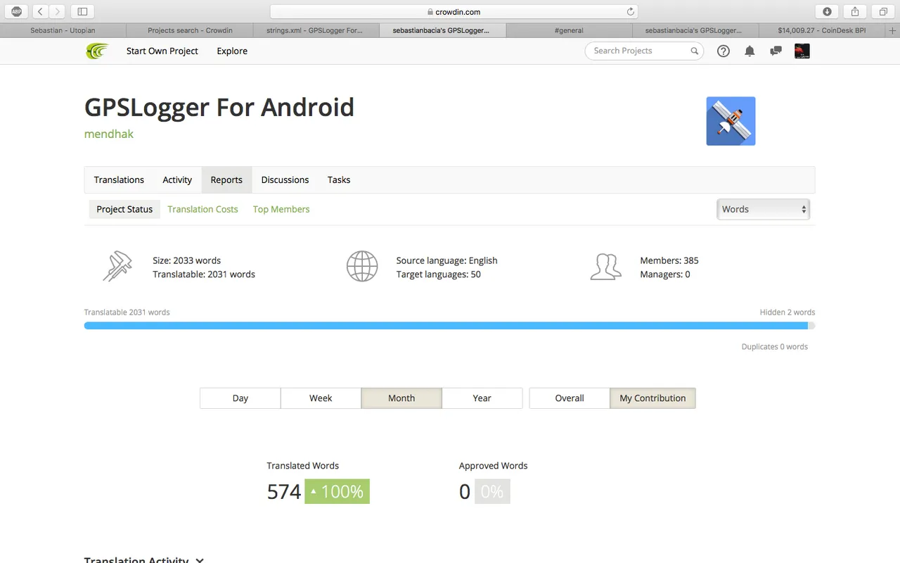Click Duplicates 0 words label
The width and height of the screenshot is (900, 563).
point(775,346)
